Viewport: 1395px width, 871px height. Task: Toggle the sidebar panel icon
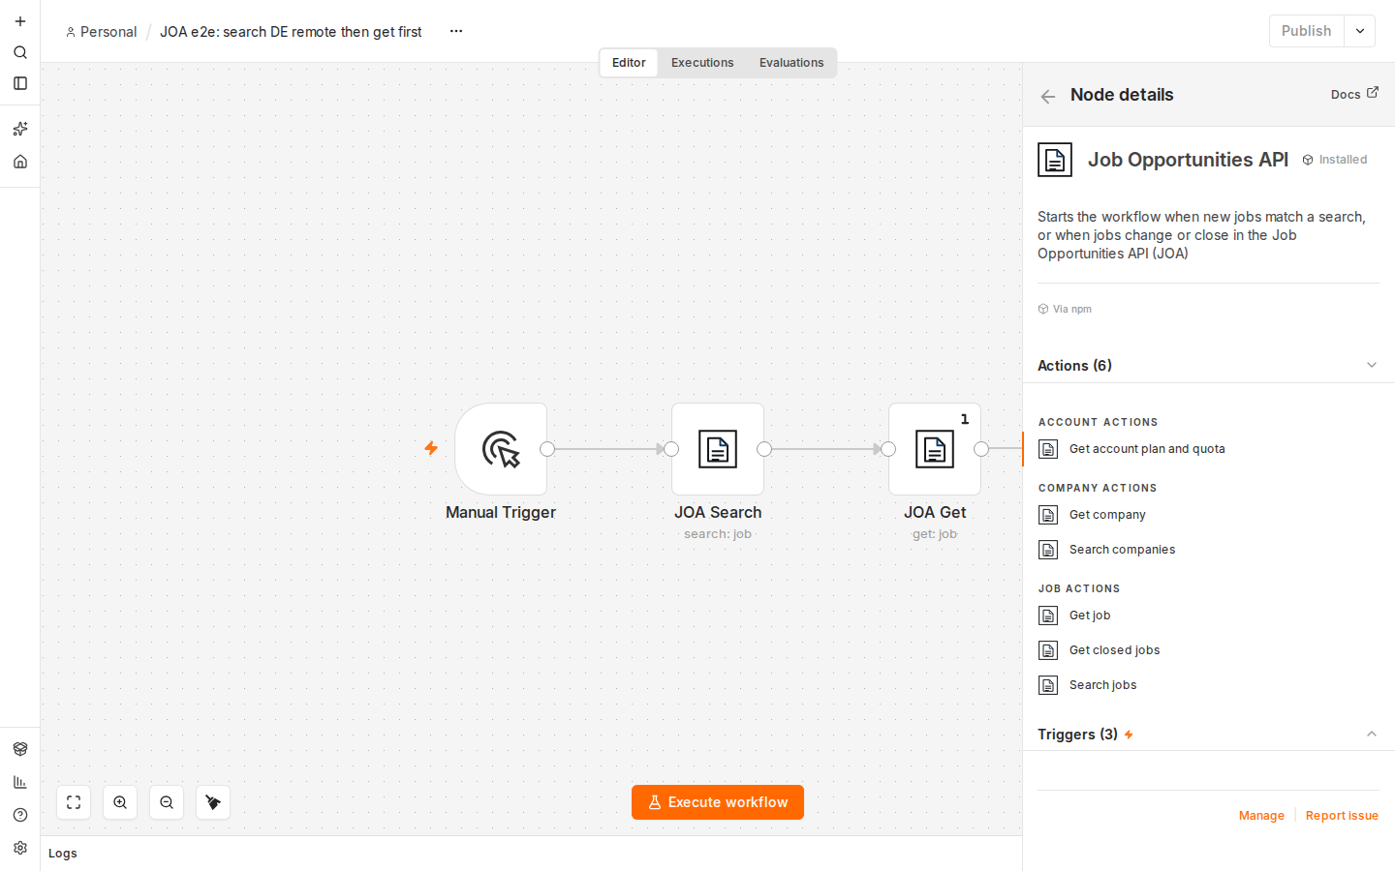coord(20,83)
